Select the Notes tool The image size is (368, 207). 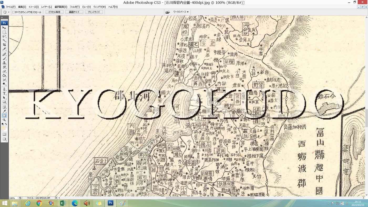(x=4, y=107)
